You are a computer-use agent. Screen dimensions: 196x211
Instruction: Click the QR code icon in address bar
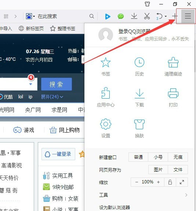point(6,17)
